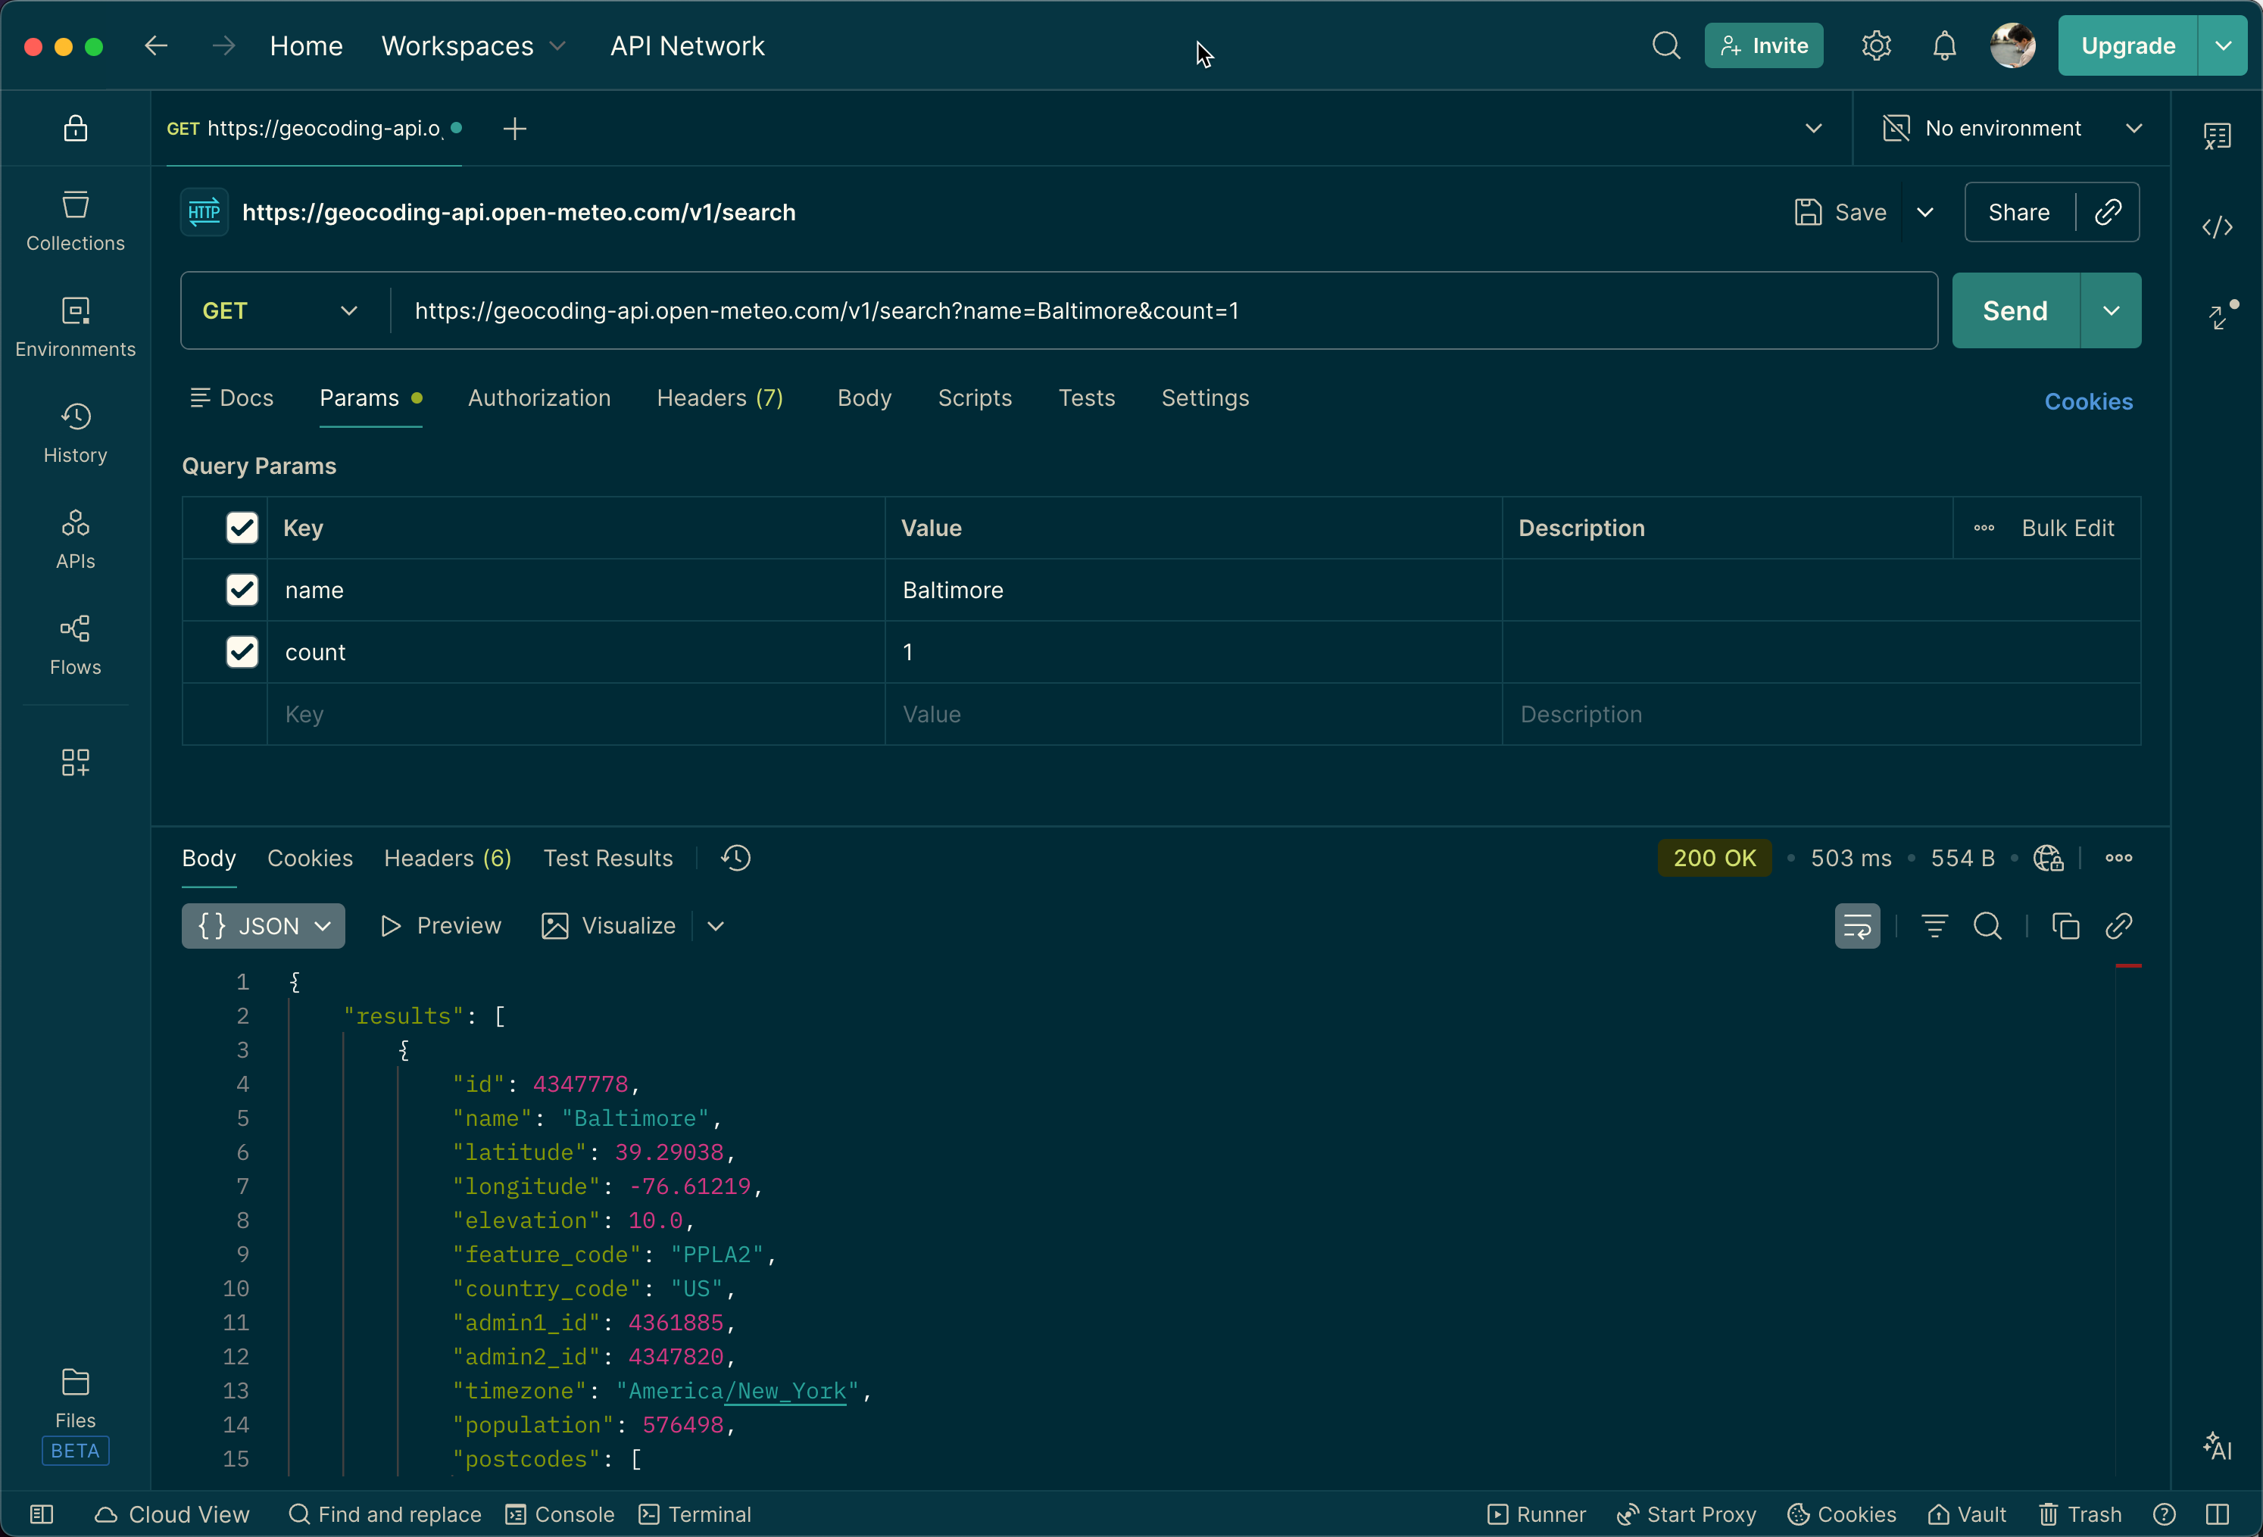
Task: Expand the Visualize options chevron
Action: click(x=716, y=926)
